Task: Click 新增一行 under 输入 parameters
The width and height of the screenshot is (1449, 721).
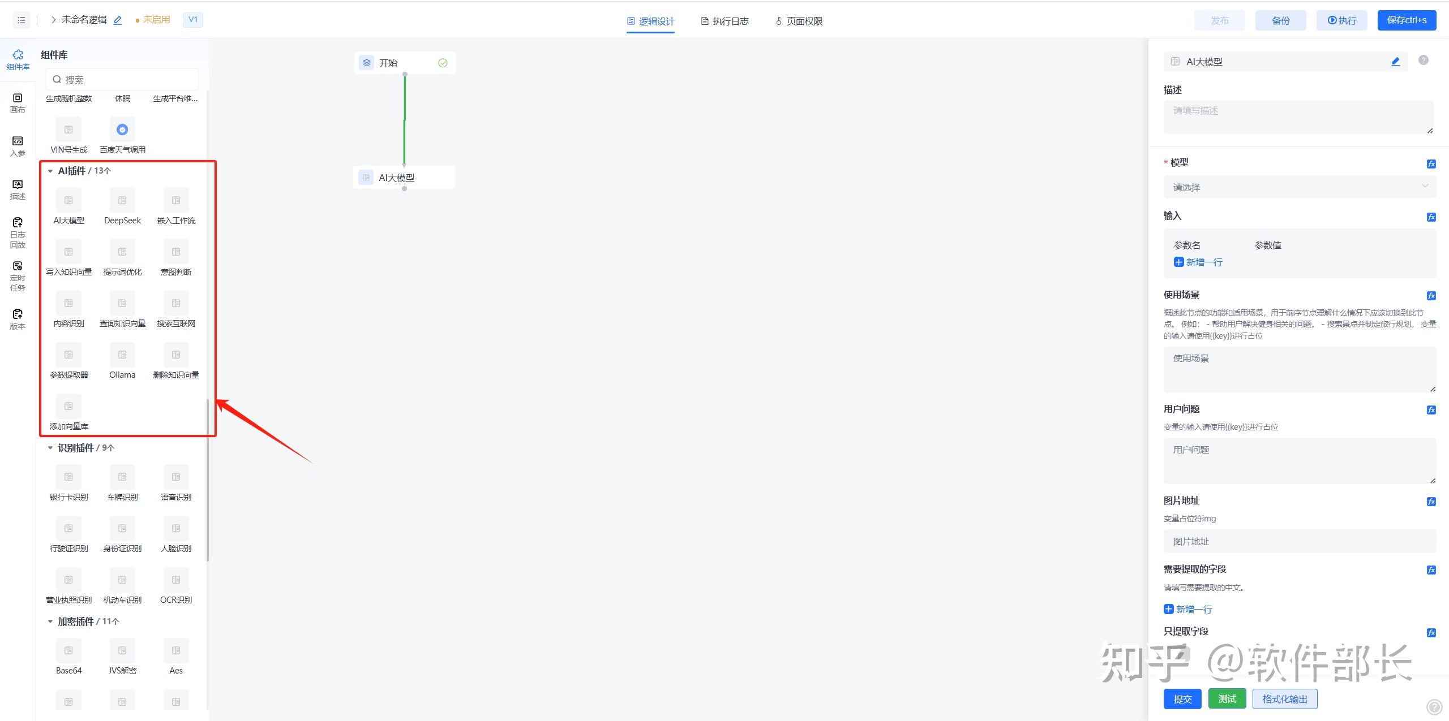Action: (1198, 262)
